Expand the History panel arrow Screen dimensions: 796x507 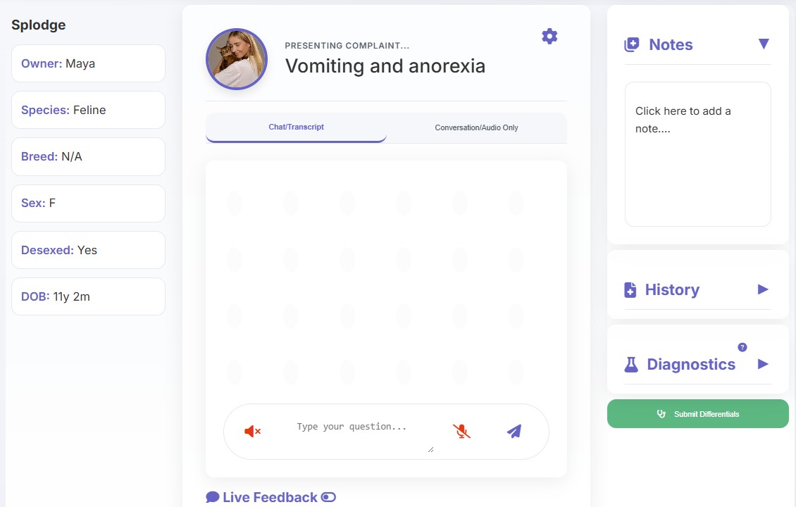[x=763, y=289]
